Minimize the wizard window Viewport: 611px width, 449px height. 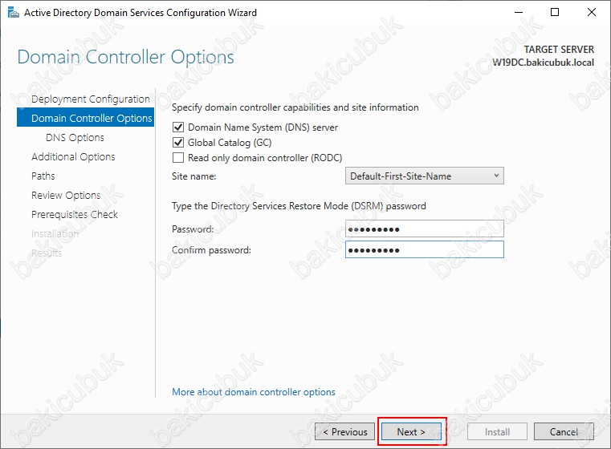(518, 13)
